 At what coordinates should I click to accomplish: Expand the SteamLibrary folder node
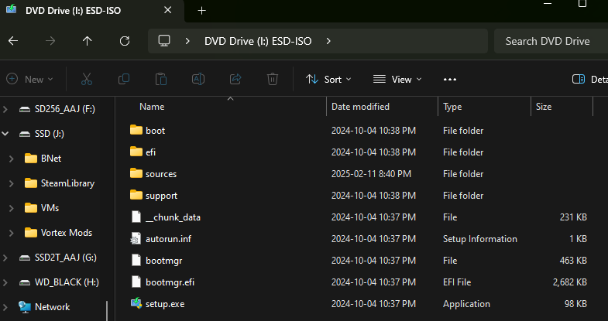coord(12,183)
